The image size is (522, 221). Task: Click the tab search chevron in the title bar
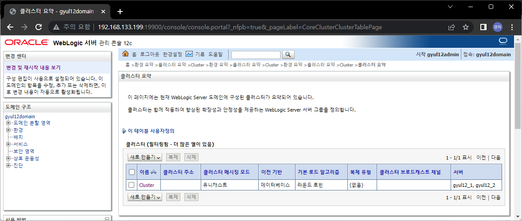click(450, 7)
